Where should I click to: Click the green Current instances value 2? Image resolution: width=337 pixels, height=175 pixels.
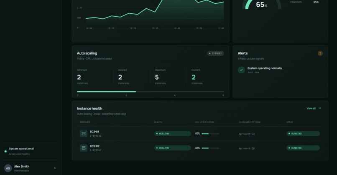tap(194, 77)
